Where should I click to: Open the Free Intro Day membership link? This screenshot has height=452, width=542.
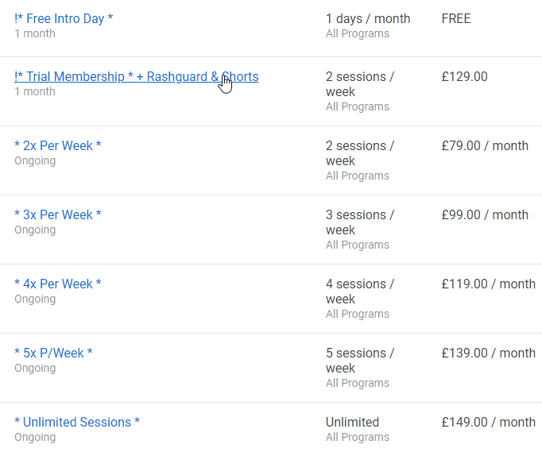pyautogui.click(x=64, y=18)
